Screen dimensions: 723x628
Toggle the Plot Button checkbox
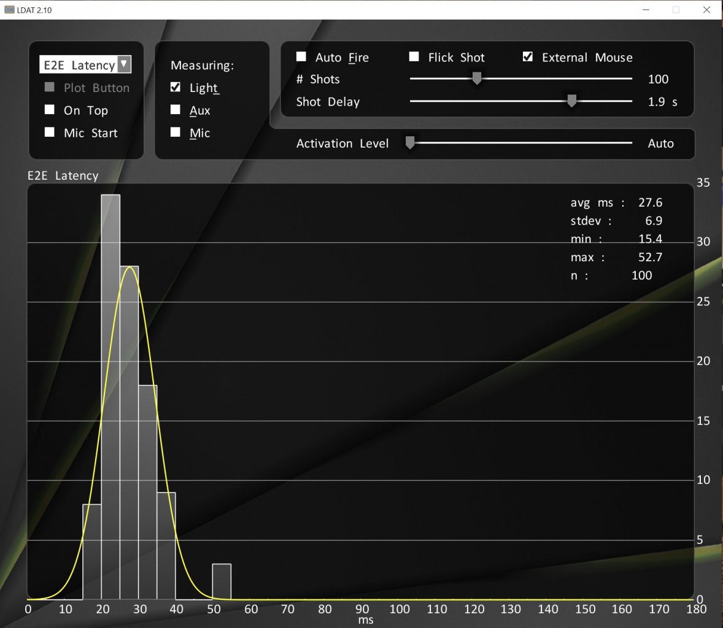50,87
